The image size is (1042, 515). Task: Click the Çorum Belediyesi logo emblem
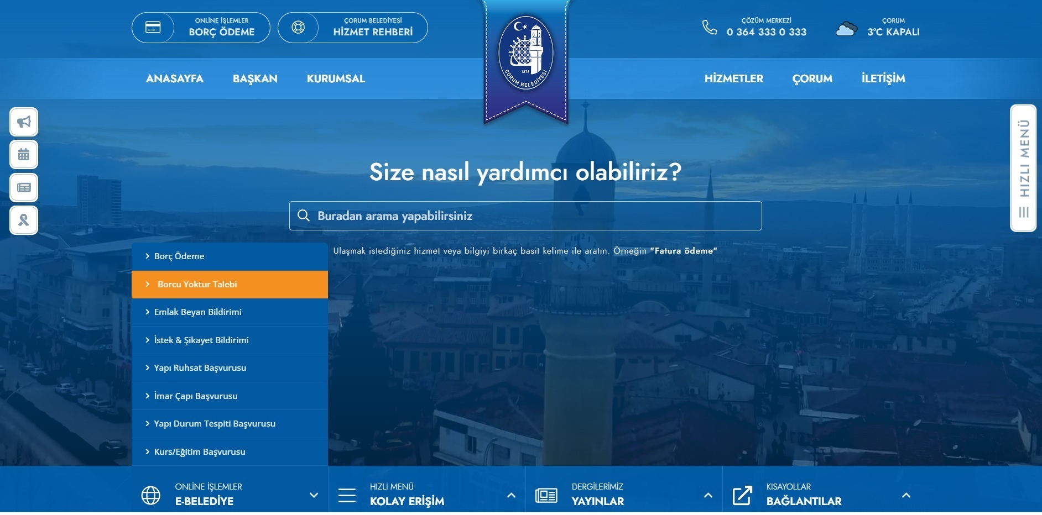pos(525,54)
